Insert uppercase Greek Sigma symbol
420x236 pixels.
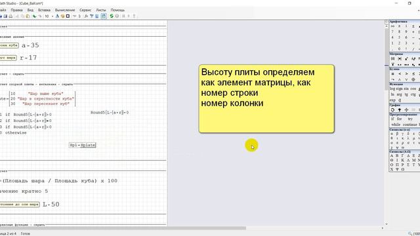tap(408, 165)
